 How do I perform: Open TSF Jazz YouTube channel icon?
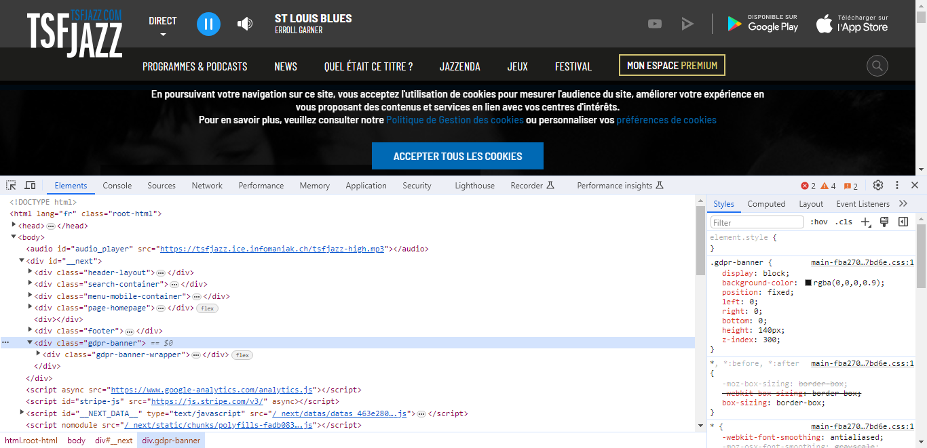[654, 23]
